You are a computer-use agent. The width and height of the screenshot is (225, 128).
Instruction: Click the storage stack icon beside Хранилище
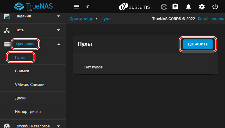coord(7,44)
